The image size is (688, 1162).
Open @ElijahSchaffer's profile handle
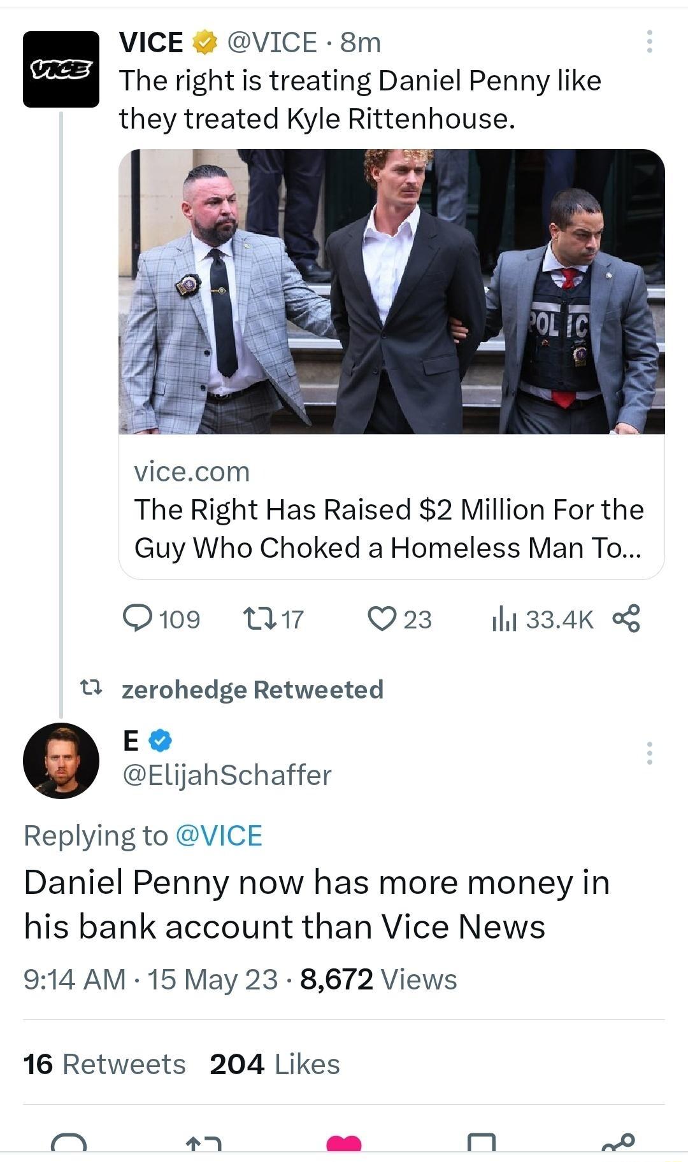227,776
